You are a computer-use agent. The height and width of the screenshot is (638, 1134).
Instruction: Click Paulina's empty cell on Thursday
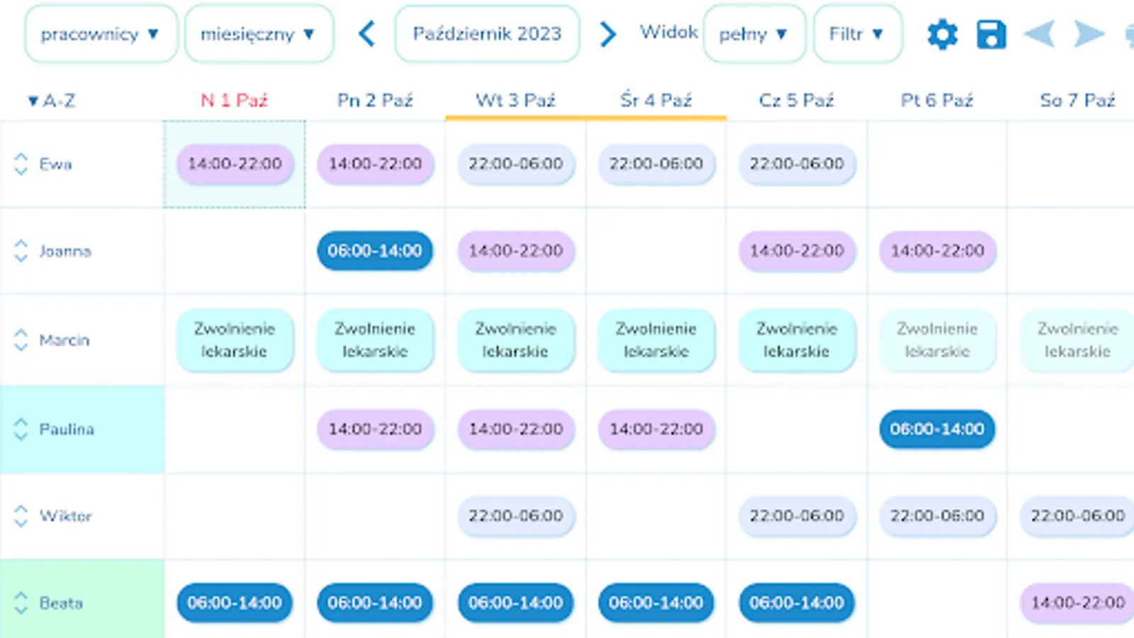[797, 429]
